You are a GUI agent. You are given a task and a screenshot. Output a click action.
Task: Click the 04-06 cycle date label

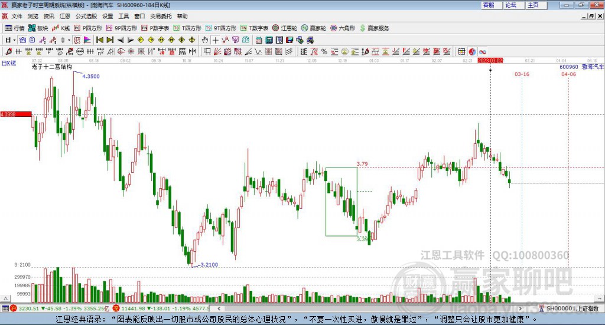click(x=568, y=74)
